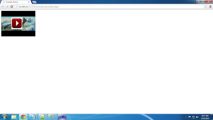The width and height of the screenshot is (213, 120).
Task: Open the volume speaker icon
Action: click(197, 117)
